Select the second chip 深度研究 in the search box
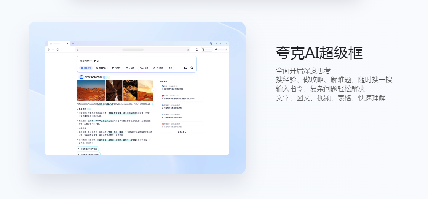 [x=101, y=68]
